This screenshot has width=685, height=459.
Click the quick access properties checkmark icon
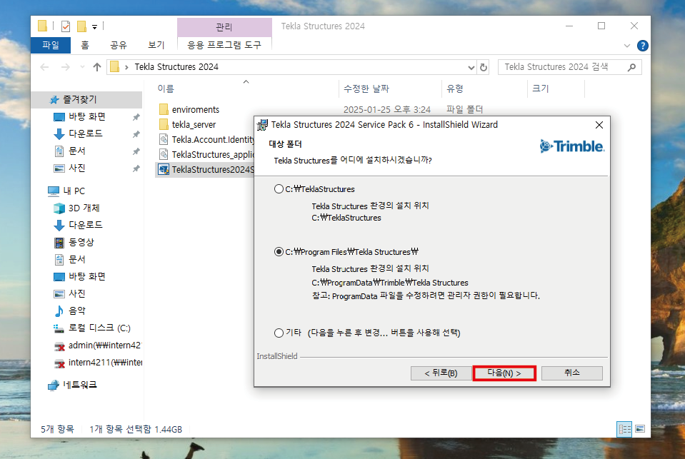(66, 26)
